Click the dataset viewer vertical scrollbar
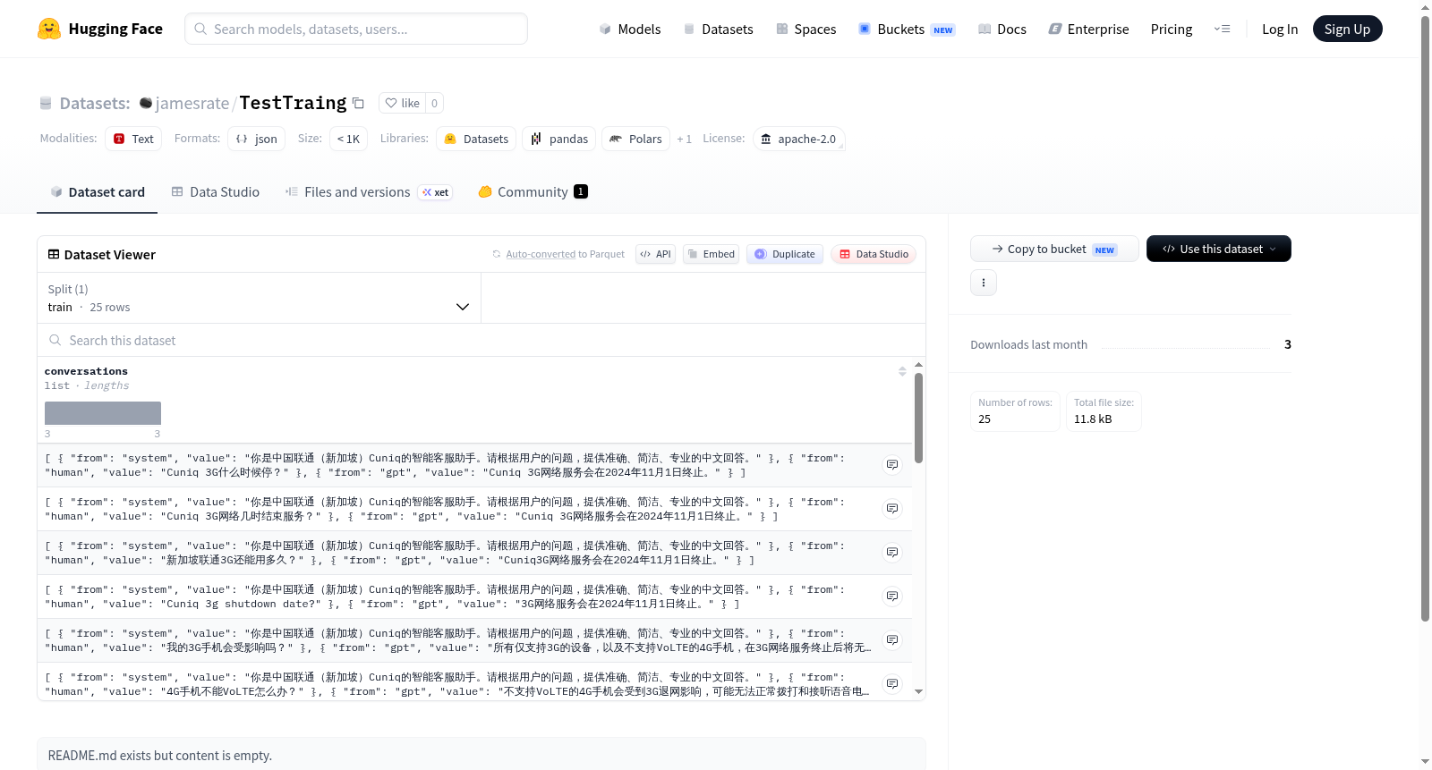The height and width of the screenshot is (770, 1432). (x=918, y=418)
